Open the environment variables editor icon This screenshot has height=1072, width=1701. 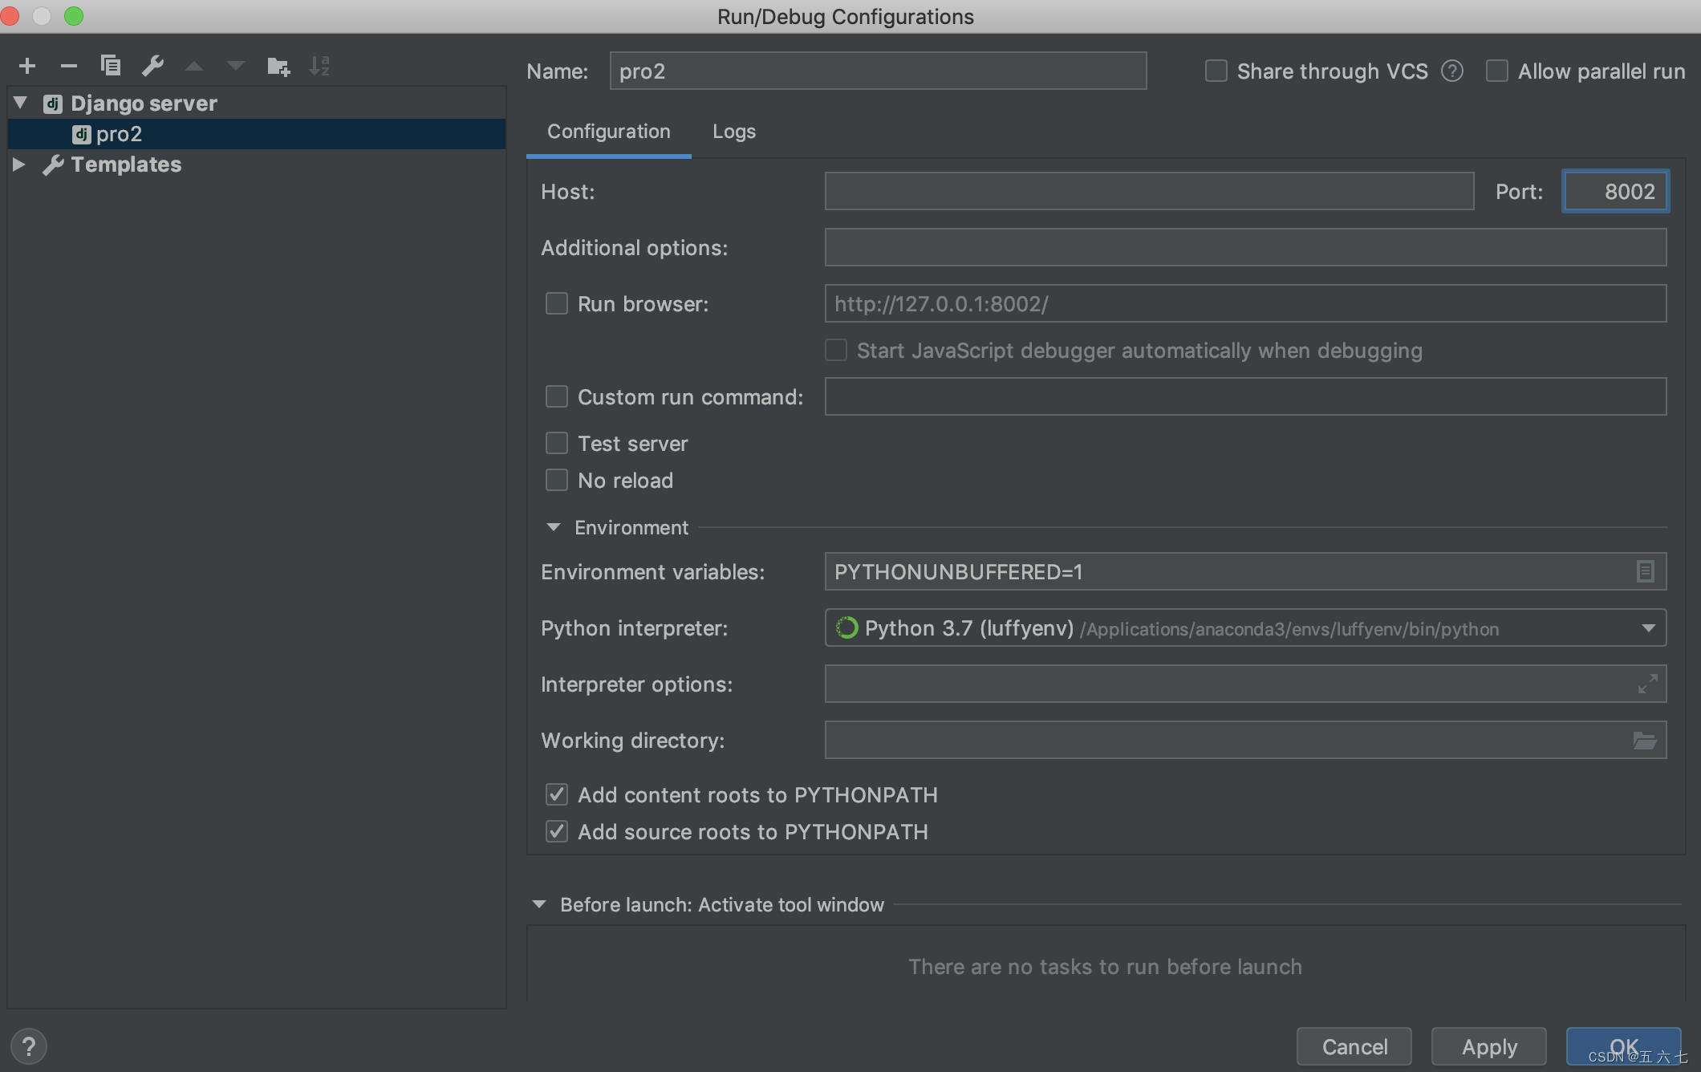tap(1645, 571)
